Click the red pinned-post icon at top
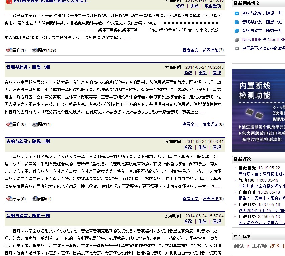Viewport: 285px width, 256px height. (9, 2)
